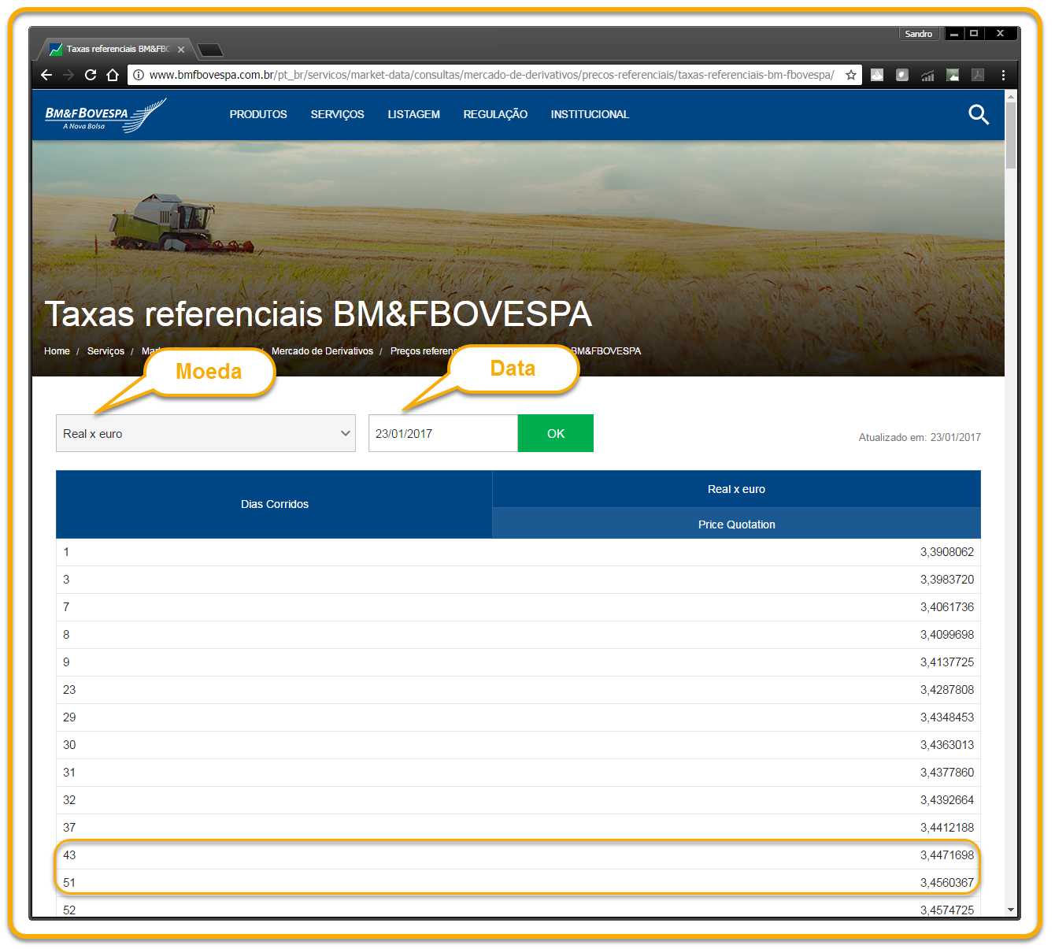Open the REGULAÇÃO menu
The width and height of the screenshot is (1055, 949).
point(495,114)
